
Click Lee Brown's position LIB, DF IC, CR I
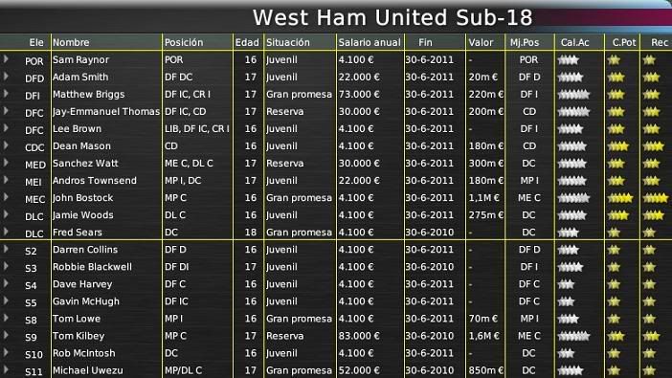(197, 128)
